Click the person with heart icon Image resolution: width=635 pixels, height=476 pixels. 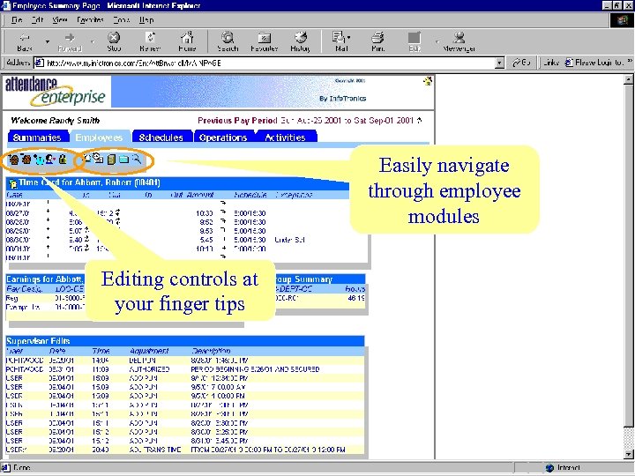[50, 159]
